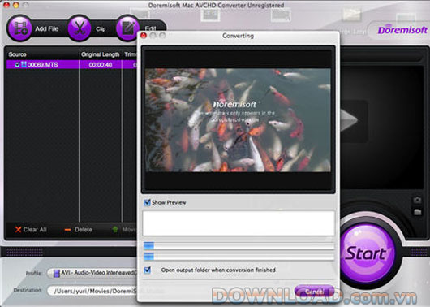The width and height of the screenshot is (430, 307).
Task: Click the Add File film icon
Action: coord(19,28)
